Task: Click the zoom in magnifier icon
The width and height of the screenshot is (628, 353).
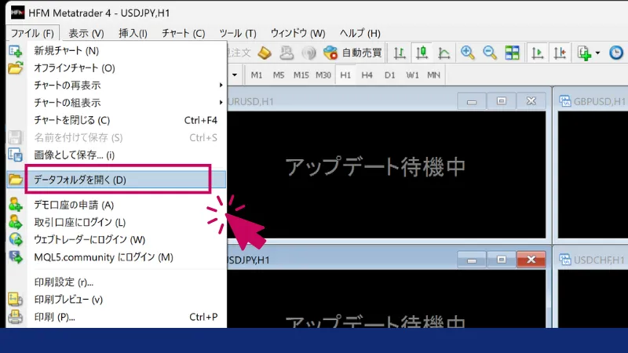Action: [468, 53]
